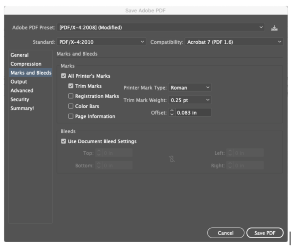This screenshot has height=247, width=292.
Task: Click the Right bleed field
Action: (248, 166)
